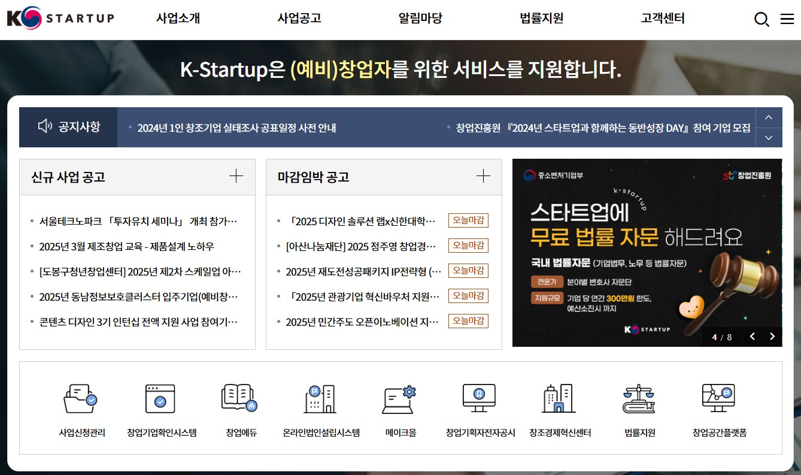Viewport: 801px width, 475px height.
Task: Open notice 동반성장 DAY 참여 기업 모집
Action: (603, 128)
